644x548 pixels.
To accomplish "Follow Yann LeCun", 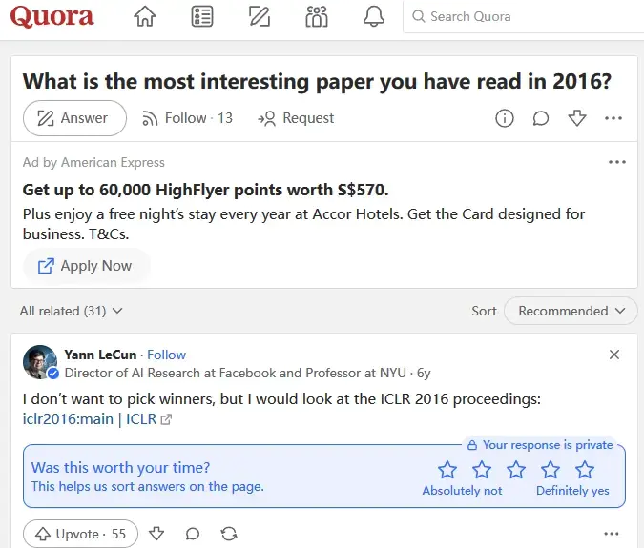I will coord(166,355).
